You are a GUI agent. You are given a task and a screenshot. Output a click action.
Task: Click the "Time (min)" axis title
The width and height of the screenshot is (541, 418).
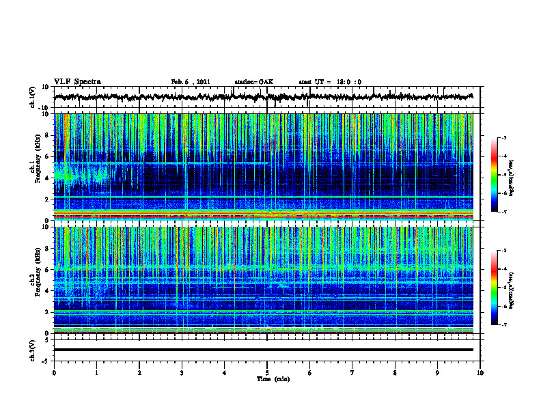(x=273, y=379)
